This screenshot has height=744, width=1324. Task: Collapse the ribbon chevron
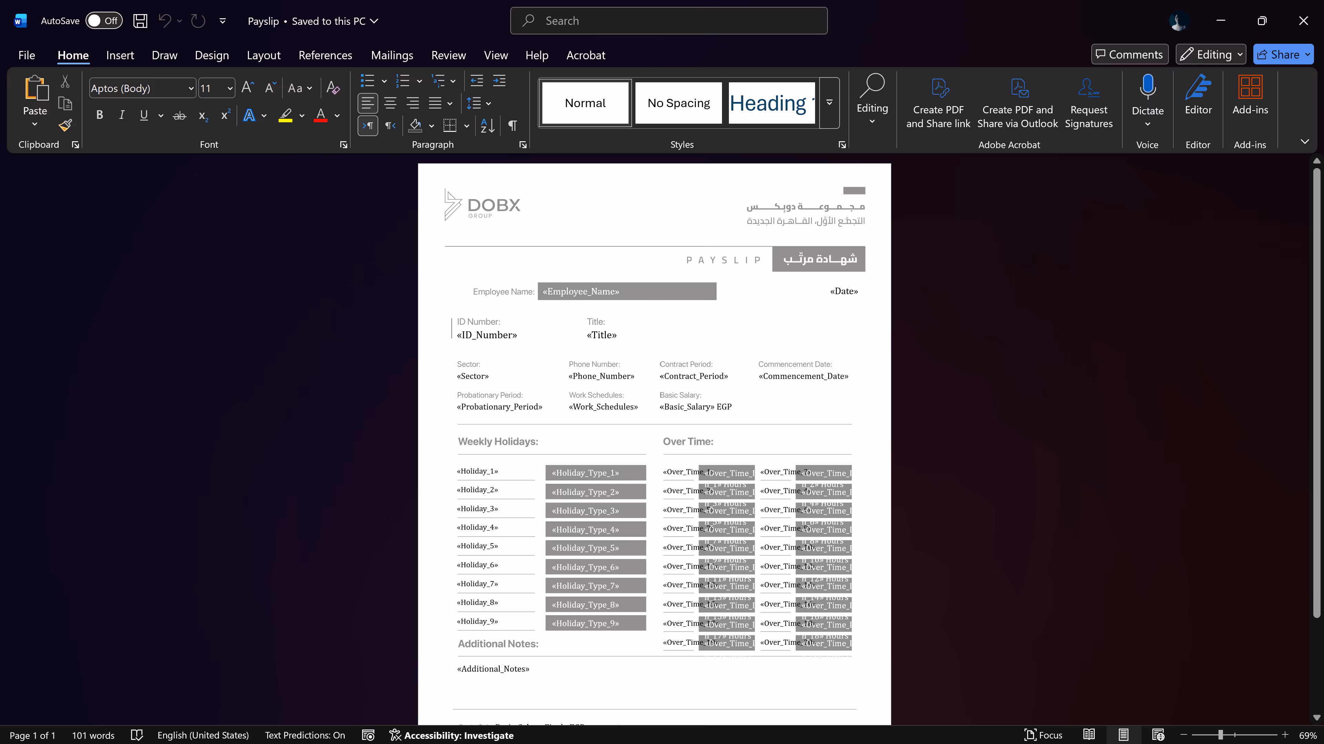coord(1304,141)
